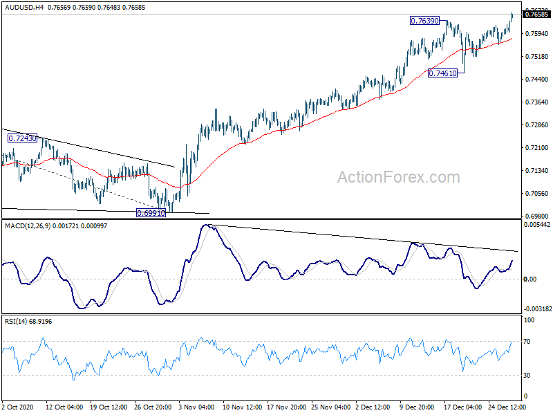Click the upper descending channel trendline
Screen dimensions: 553x415
88,148
